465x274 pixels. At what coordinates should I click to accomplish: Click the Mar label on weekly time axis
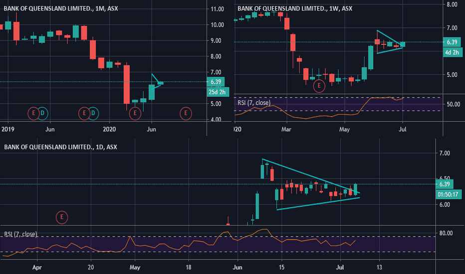(286, 130)
